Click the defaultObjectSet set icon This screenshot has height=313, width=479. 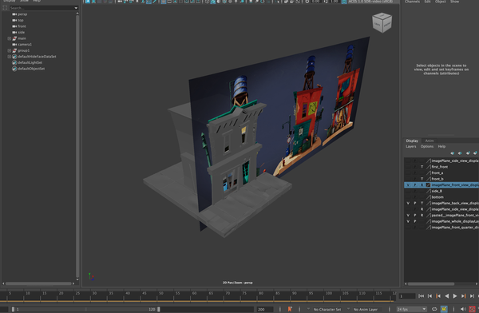pyautogui.click(x=14, y=69)
